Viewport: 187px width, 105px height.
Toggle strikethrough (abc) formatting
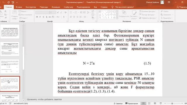pos(50,17)
